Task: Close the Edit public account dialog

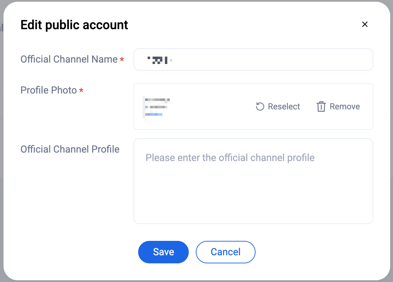Action: click(365, 24)
